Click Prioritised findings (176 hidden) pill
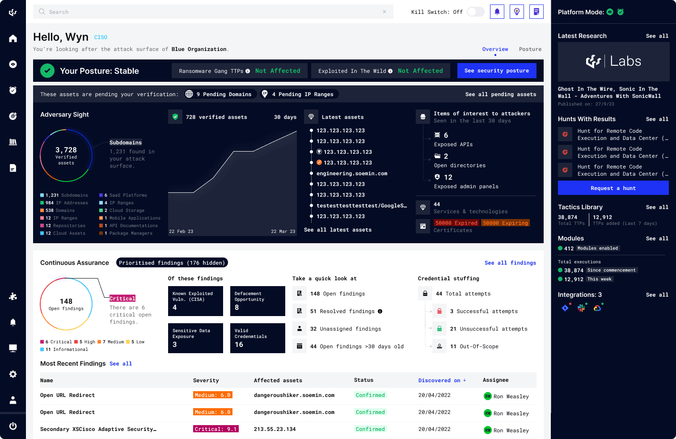This screenshot has width=676, height=439. coord(172,263)
